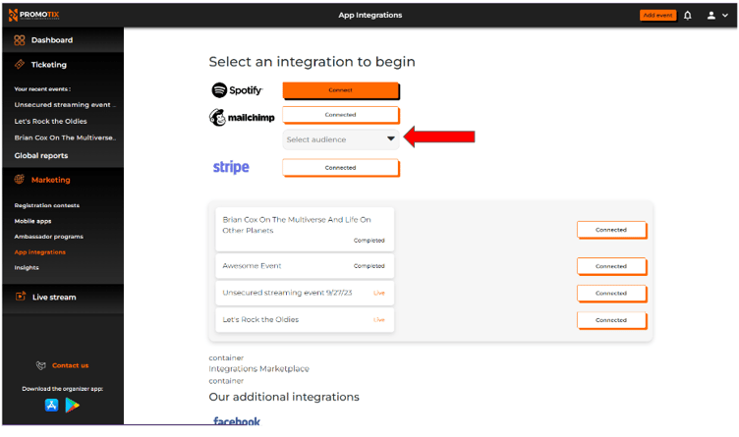Open recent event Brian Cox On The Multiverse
The height and width of the screenshot is (437, 739).
point(65,137)
